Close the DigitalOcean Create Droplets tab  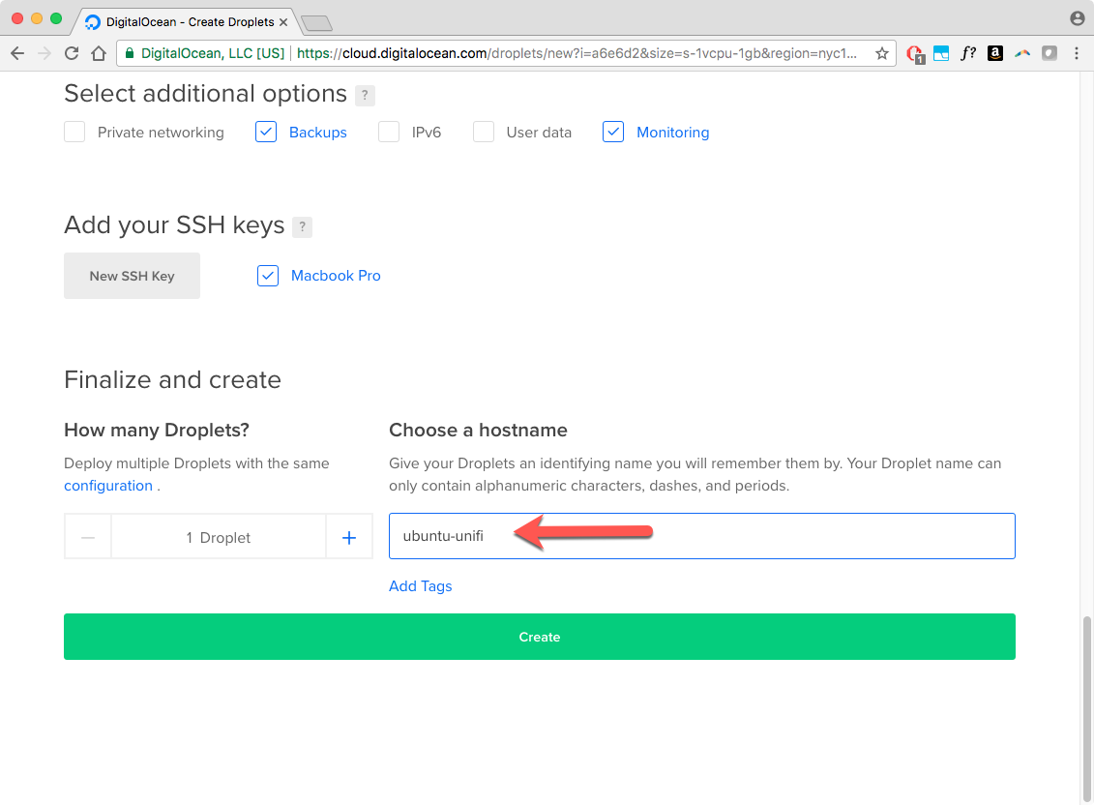click(283, 22)
